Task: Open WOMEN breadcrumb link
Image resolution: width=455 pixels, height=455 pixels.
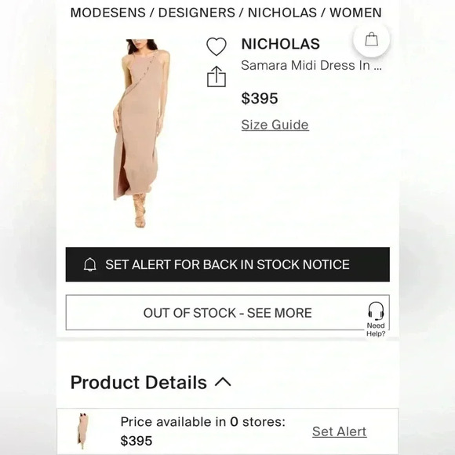Action: (355, 13)
